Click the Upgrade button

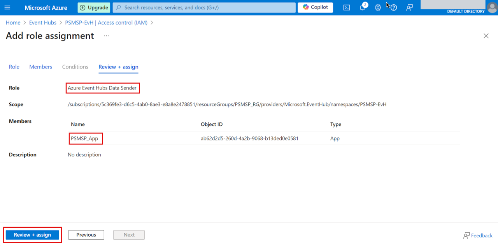[x=94, y=7]
